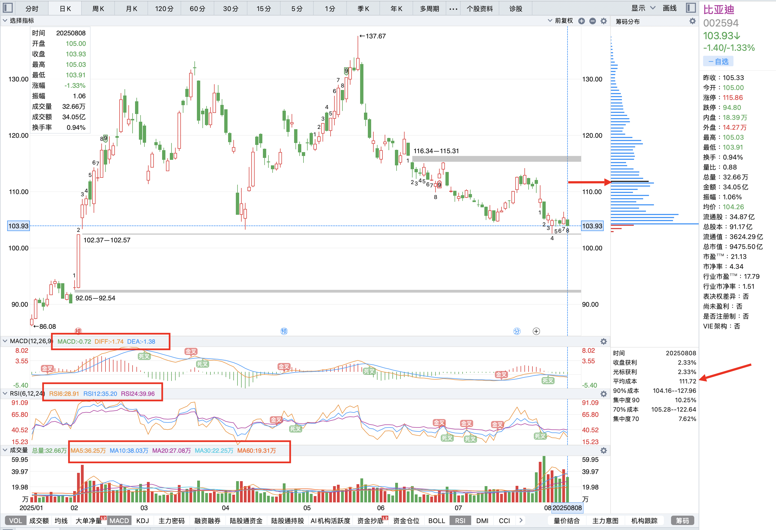Toggle the right panel layout icon
Screen dimensions: 776x530
click(690, 8)
